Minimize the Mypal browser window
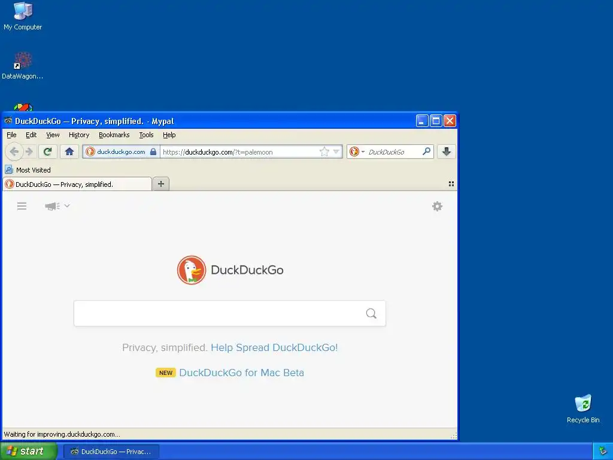Image resolution: width=613 pixels, height=460 pixels. pos(422,121)
